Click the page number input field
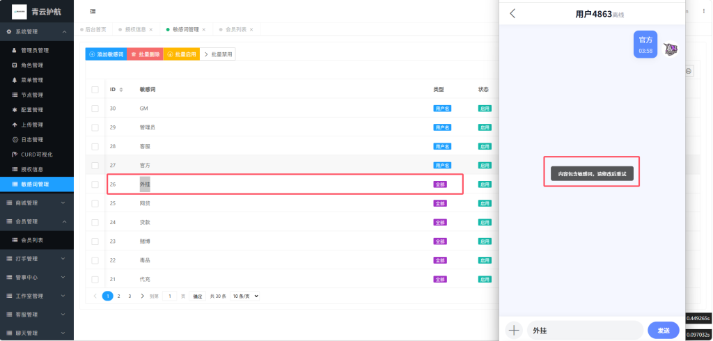This screenshot has width=713, height=341. click(x=170, y=296)
